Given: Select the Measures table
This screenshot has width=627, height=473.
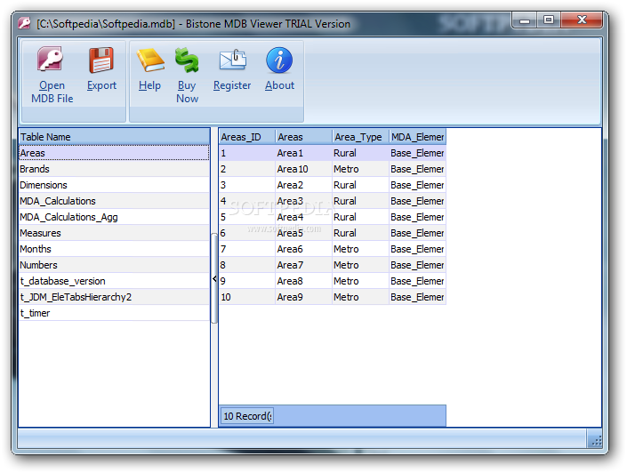Looking at the screenshot, I should [114, 233].
